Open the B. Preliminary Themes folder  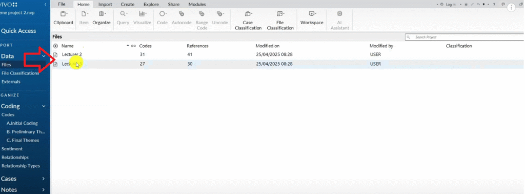tap(26, 132)
